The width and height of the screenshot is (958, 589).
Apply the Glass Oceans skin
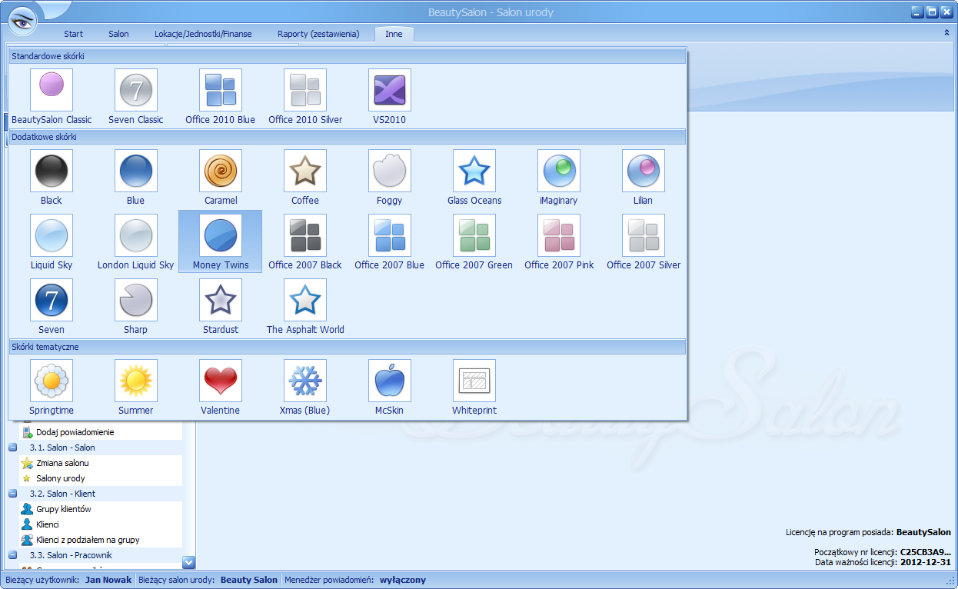tap(474, 178)
